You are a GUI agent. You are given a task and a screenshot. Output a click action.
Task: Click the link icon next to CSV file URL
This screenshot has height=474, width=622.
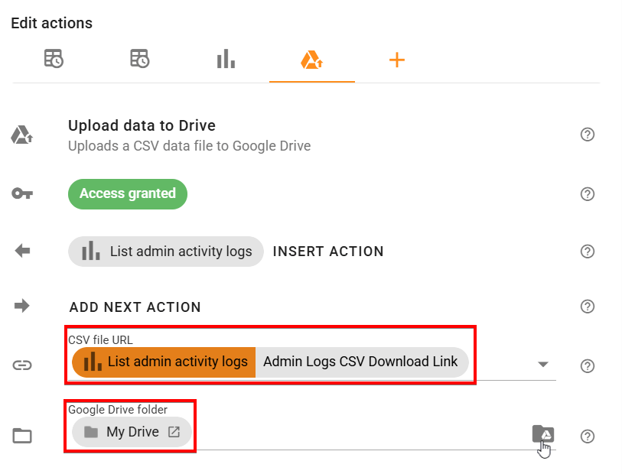coord(22,365)
